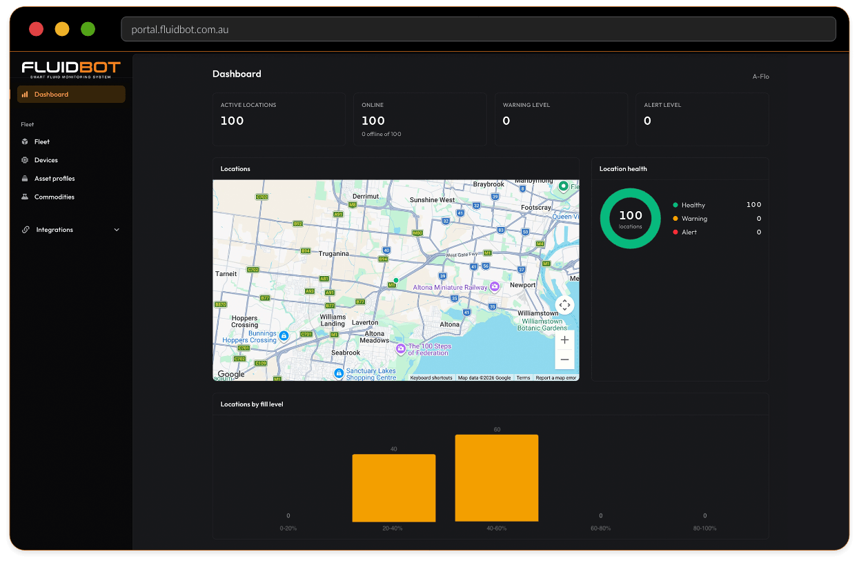
Task: Click the 20-40% fill level bar
Action: (x=394, y=488)
